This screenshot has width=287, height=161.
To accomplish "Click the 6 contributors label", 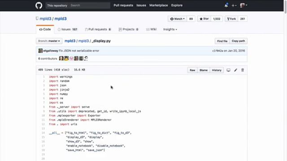I will (x=48, y=59).
